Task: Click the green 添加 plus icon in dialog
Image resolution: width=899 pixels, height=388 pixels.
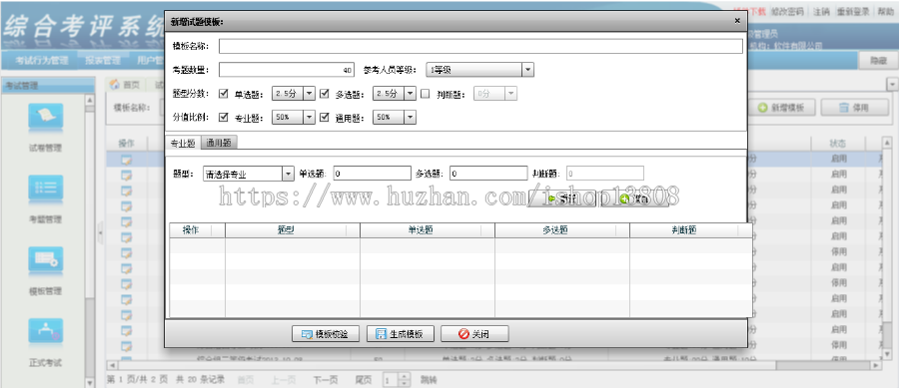Action: coord(624,198)
